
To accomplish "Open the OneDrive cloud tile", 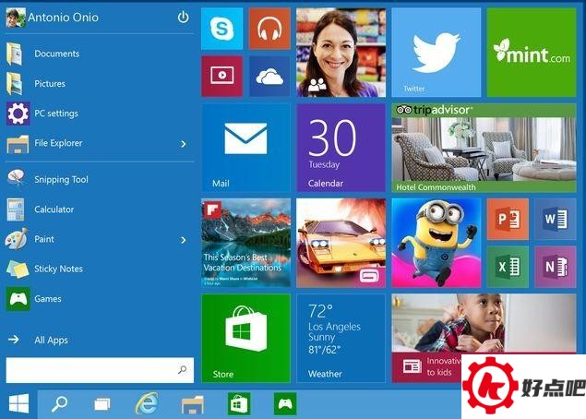I will point(269,77).
